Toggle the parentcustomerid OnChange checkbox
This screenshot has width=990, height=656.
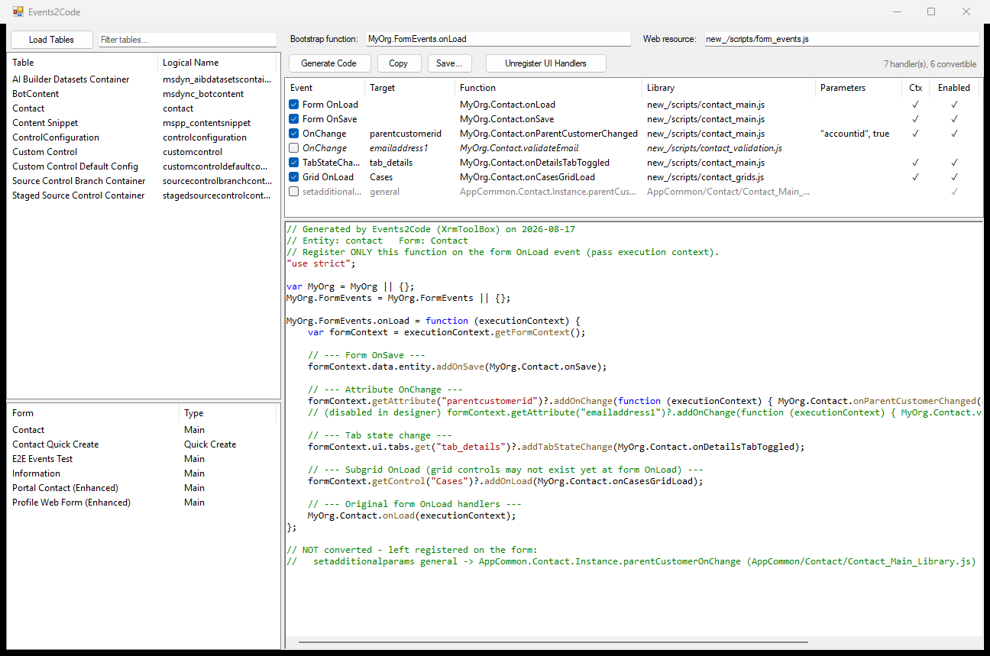[x=294, y=134]
